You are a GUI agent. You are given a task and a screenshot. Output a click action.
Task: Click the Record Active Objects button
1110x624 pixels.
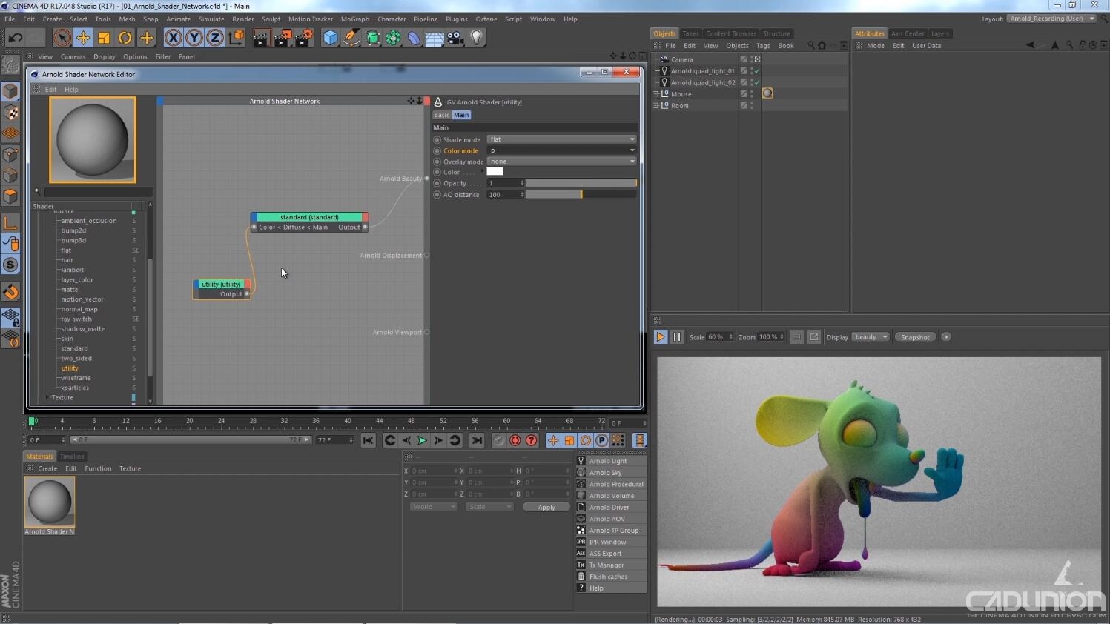click(x=499, y=441)
